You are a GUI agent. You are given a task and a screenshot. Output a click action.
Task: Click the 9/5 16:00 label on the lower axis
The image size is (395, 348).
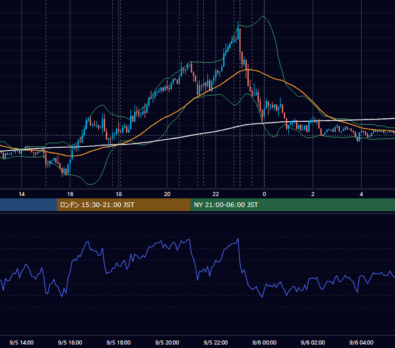click(70, 342)
